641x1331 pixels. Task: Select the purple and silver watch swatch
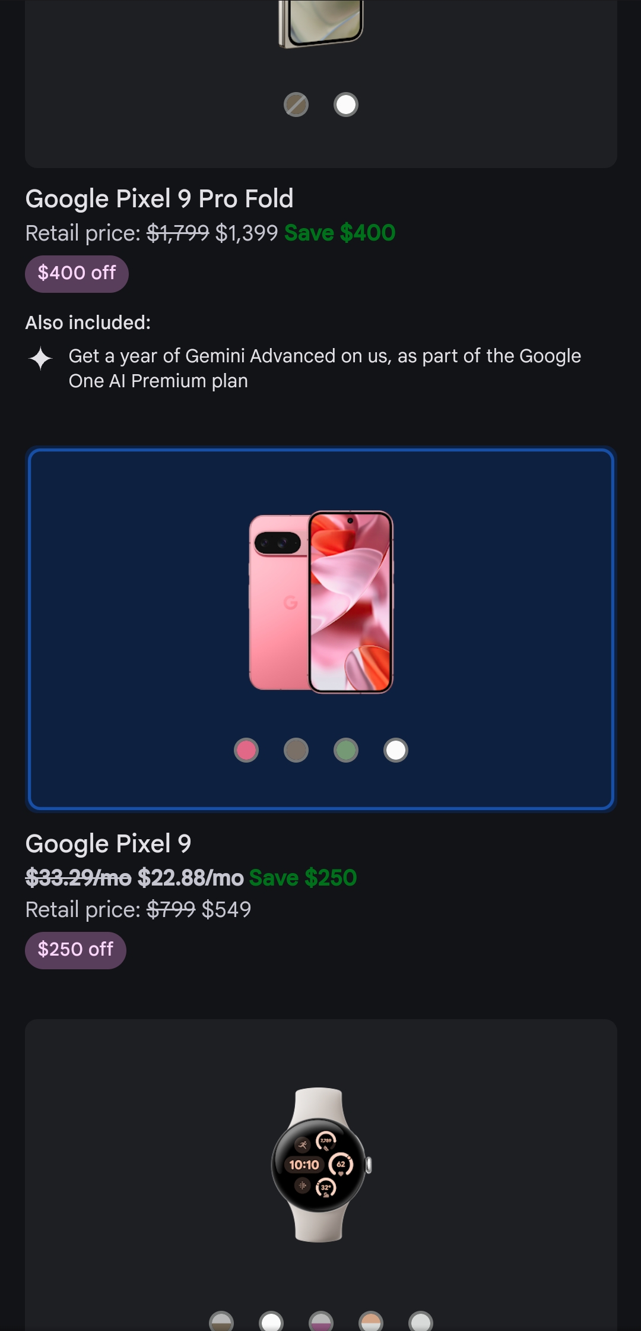[x=321, y=1321]
